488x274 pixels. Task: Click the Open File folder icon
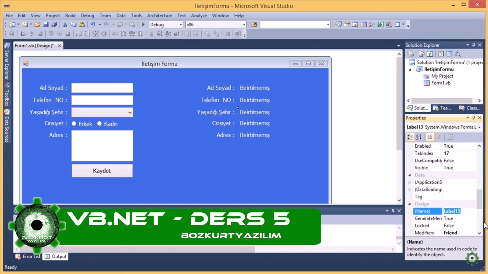(x=37, y=25)
